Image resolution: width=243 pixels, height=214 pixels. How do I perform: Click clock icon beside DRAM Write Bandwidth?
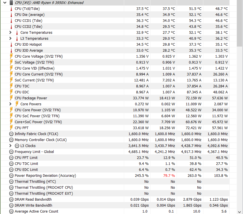(11, 205)
